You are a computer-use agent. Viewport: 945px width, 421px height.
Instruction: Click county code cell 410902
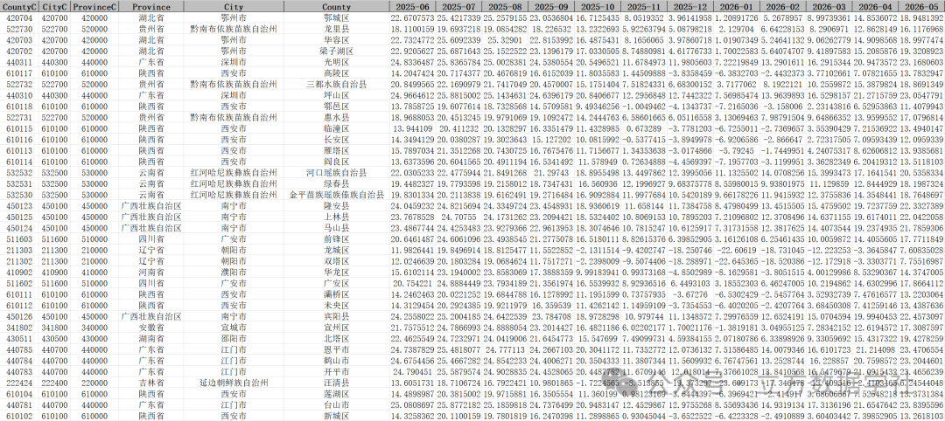point(19,273)
